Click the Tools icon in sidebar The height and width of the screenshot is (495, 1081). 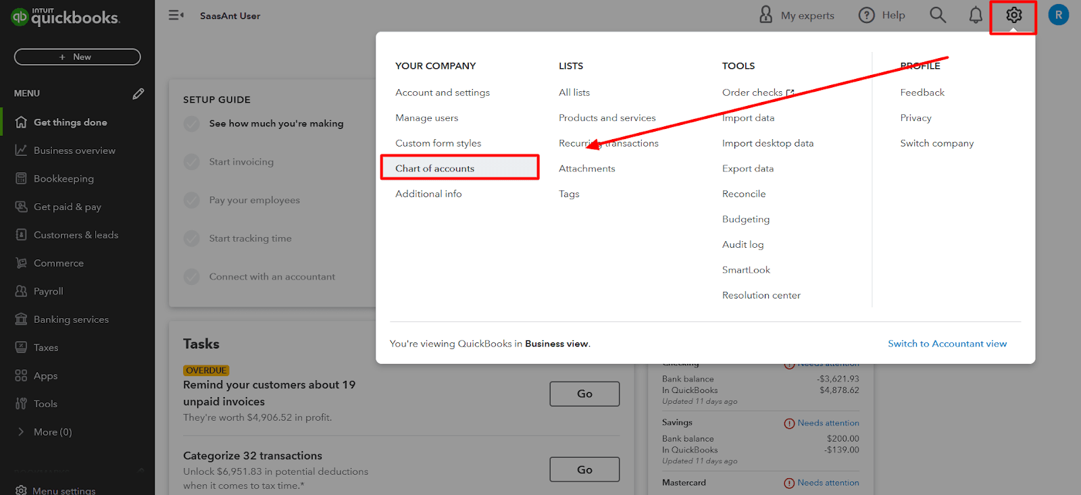[x=21, y=404]
